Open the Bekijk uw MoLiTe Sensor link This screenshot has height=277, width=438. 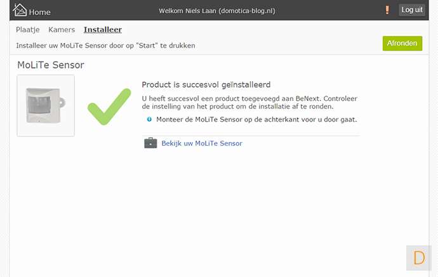point(202,143)
